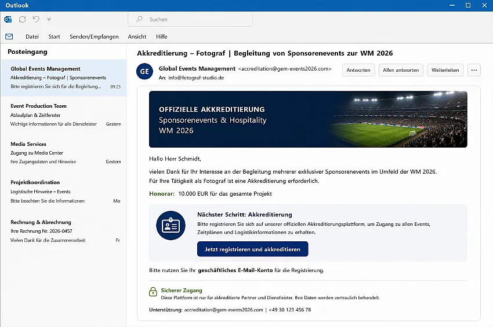
Task: Open the Datei menu
Action: tap(32, 36)
